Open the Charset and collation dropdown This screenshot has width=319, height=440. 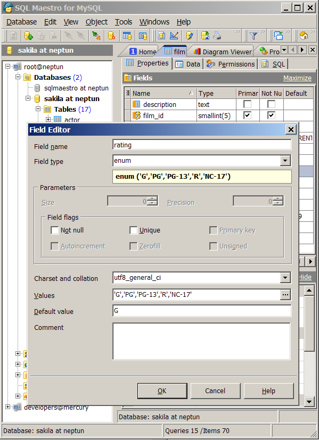coord(285,278)
